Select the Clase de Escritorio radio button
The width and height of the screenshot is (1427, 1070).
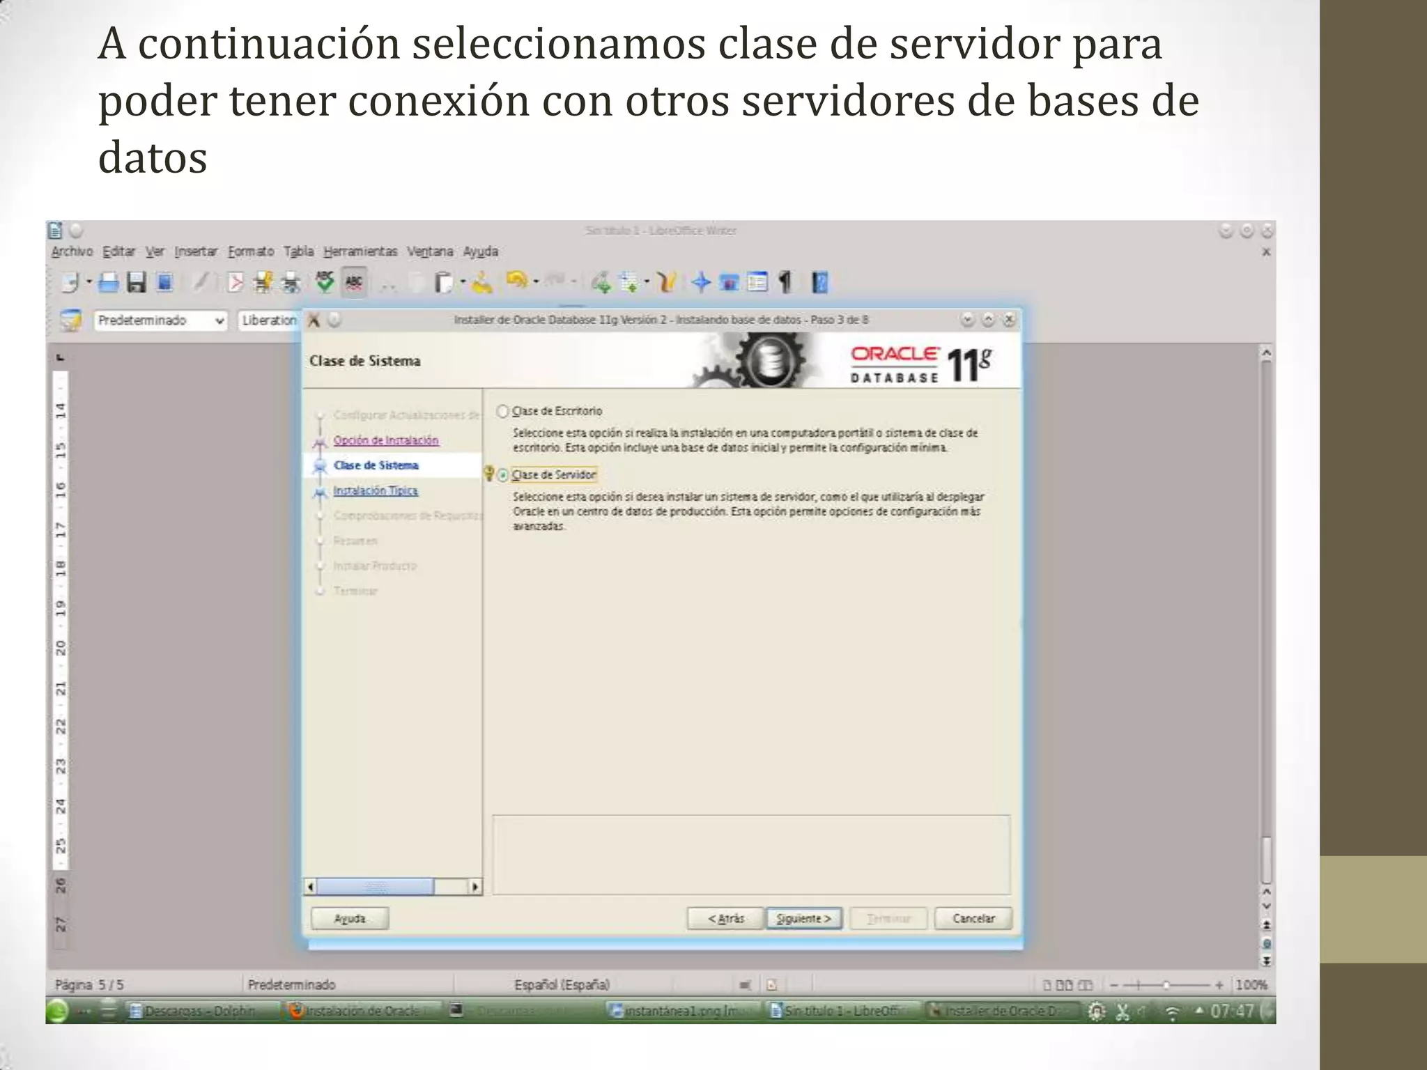502,411
